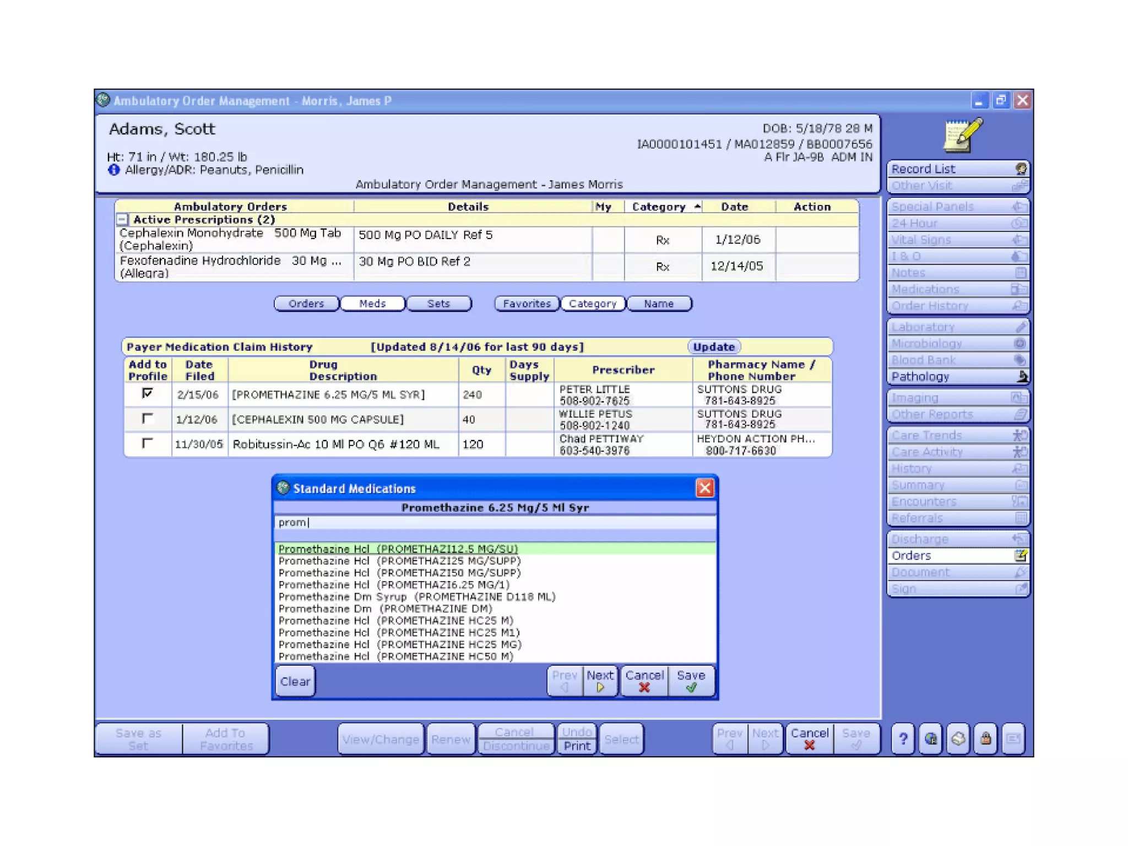Click the Update claim history button
This screenshot has width=1128, height=846.
(x=713, y=347)
